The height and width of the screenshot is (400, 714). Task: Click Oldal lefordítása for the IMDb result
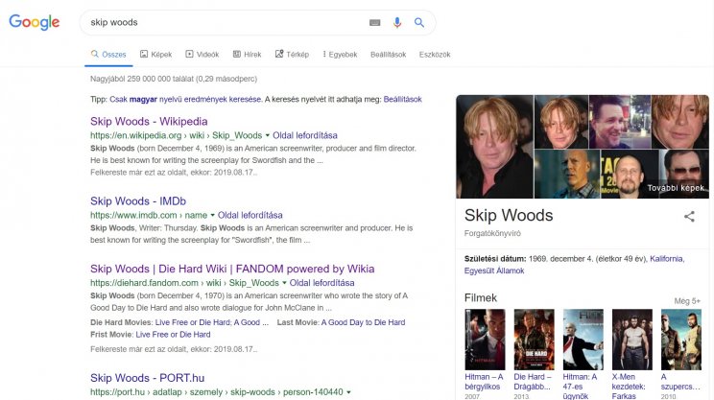[x=250, y=215]
